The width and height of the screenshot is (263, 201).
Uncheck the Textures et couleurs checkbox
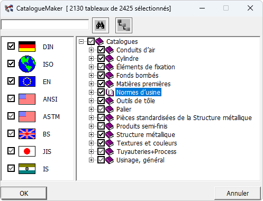[x=101, y=143]
